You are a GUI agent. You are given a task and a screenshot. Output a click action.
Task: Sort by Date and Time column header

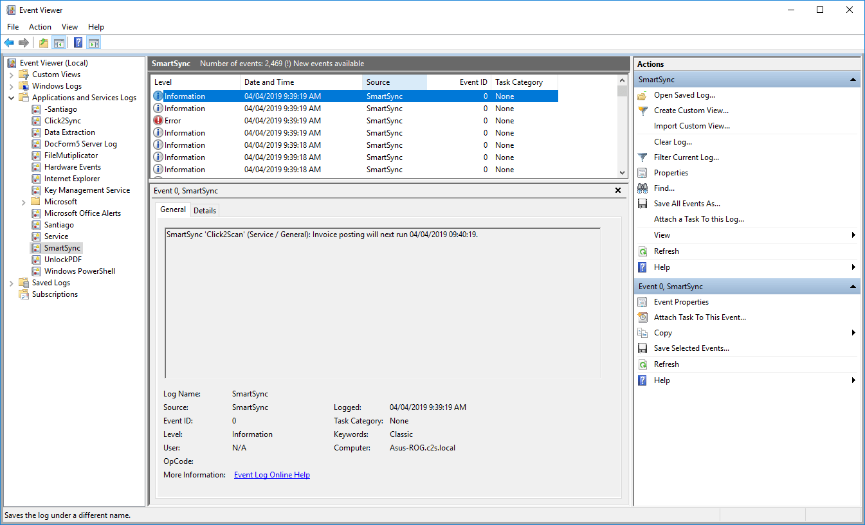coord(301,82)
